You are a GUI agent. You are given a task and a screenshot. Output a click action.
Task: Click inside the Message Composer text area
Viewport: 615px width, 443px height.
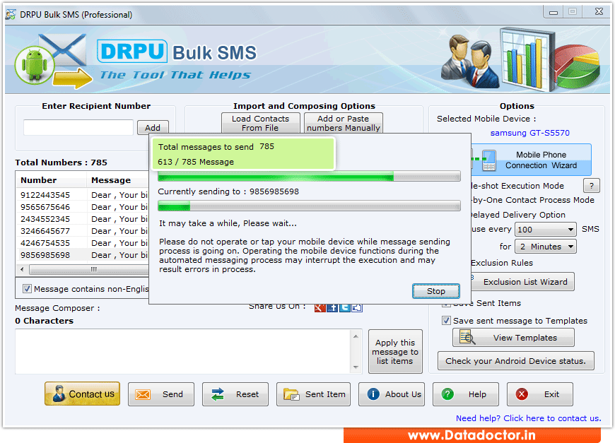coord(184,351)
